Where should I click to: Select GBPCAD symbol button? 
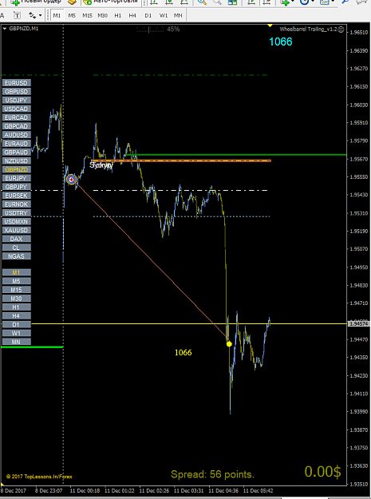coord(17,126)
